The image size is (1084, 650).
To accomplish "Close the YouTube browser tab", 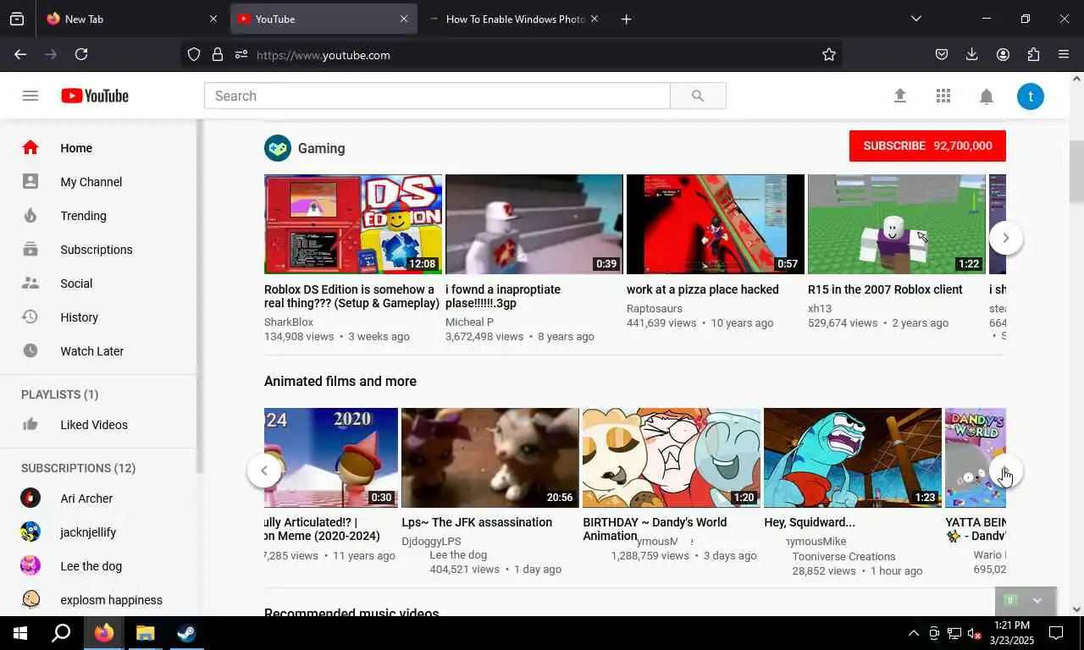I will [x=404, y=19].
